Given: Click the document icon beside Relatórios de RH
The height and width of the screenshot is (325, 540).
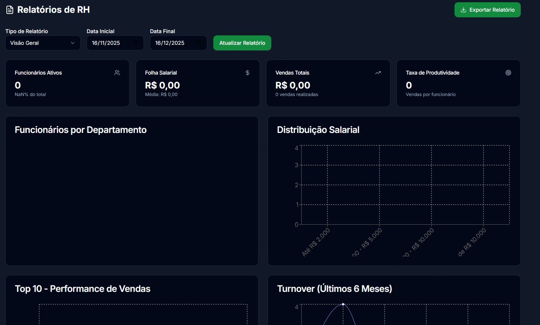Looking at the screenshot, I should click(10, 10).
